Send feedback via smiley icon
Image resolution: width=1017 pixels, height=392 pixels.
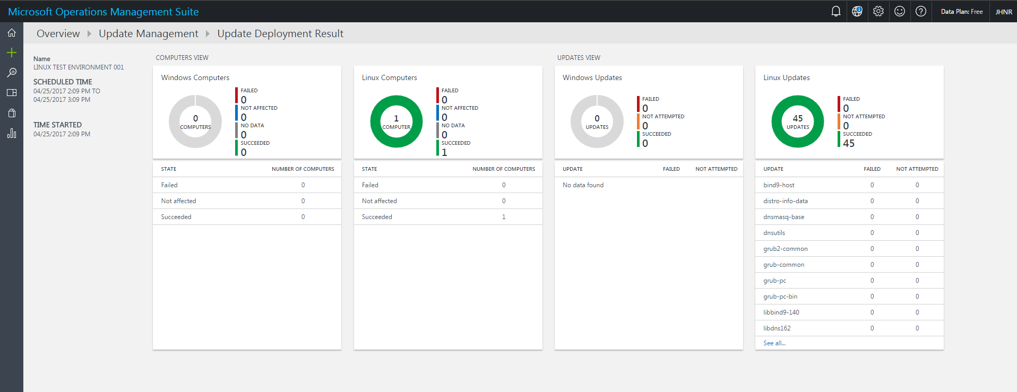tap(900, 11)
